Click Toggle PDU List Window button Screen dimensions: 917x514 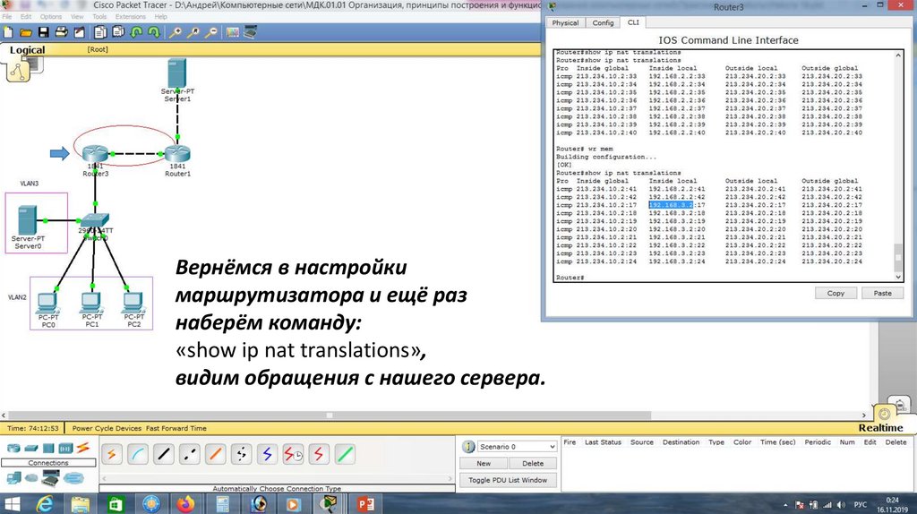click(x=508, y=480)
